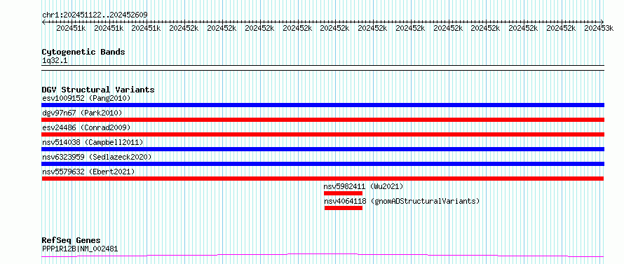624x264 pixels.
Task: Click the nsv5579632 (Ebert2021) variant label
Action: [x=88, y=172]
